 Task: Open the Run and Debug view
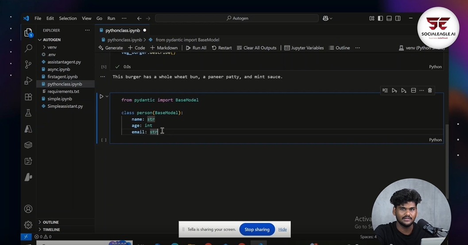[28, 81]
